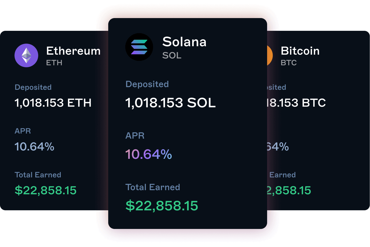Screen dimensions: 370x247
Task: Click the 1,018.153 ETH deposited amount
Action: point(53,103)
